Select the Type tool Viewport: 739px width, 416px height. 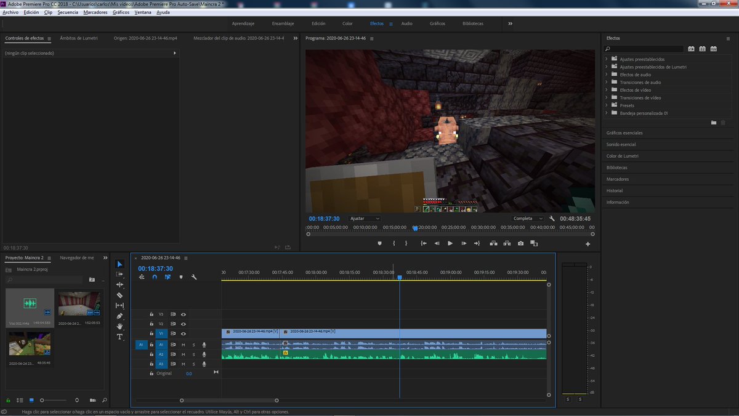(119, 337)
